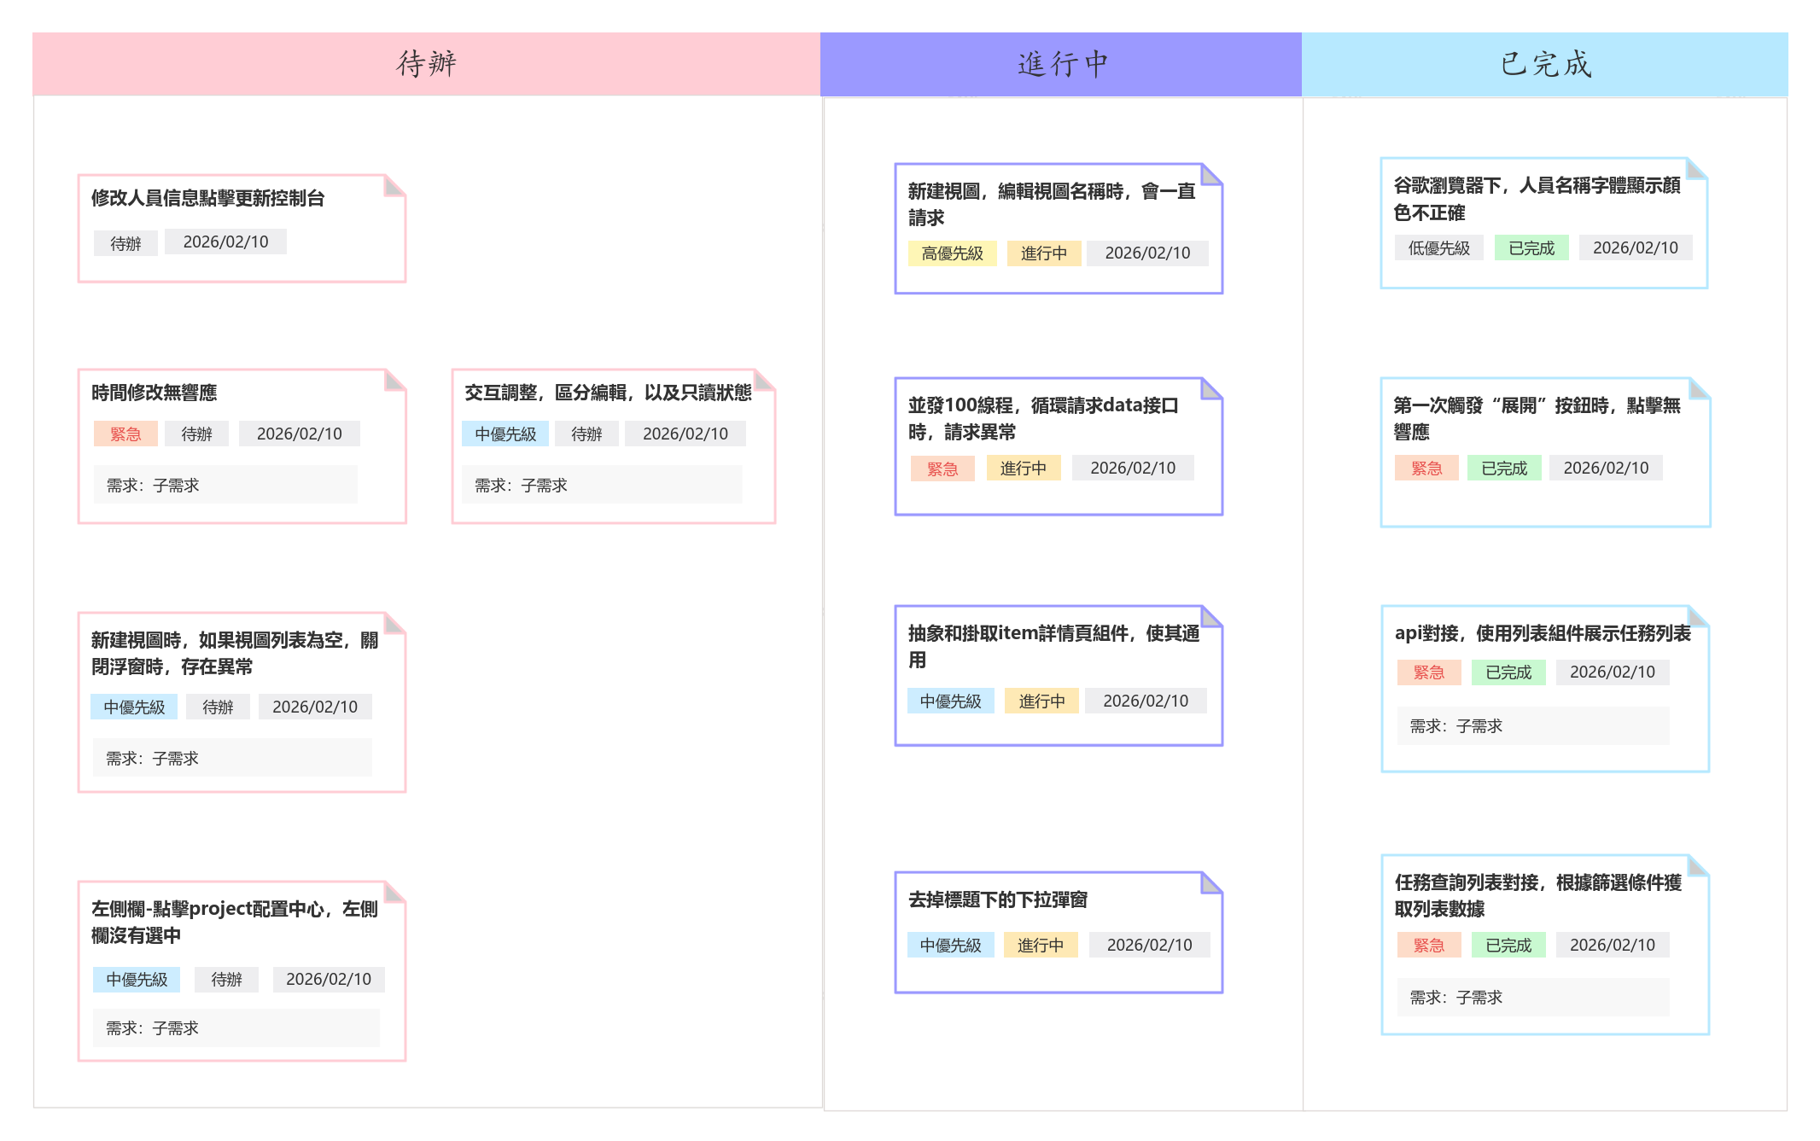The width and height of the screenshot is (1820, 1141).
Task: Click 已完成 status on 第一次觸發展開 card
Action: click(1504, 468)
